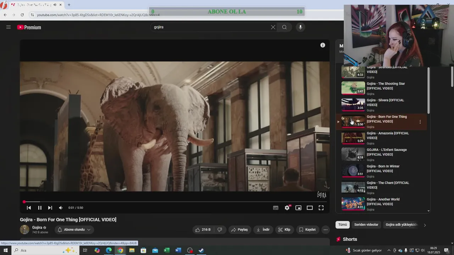Enter full screen mode

pyautogui.click(x=321, y=208)
